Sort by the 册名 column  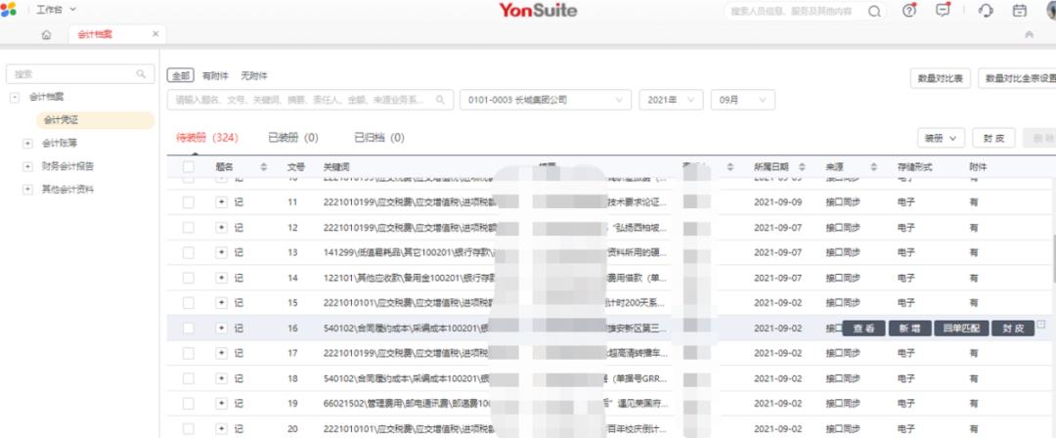coord(263,167)
